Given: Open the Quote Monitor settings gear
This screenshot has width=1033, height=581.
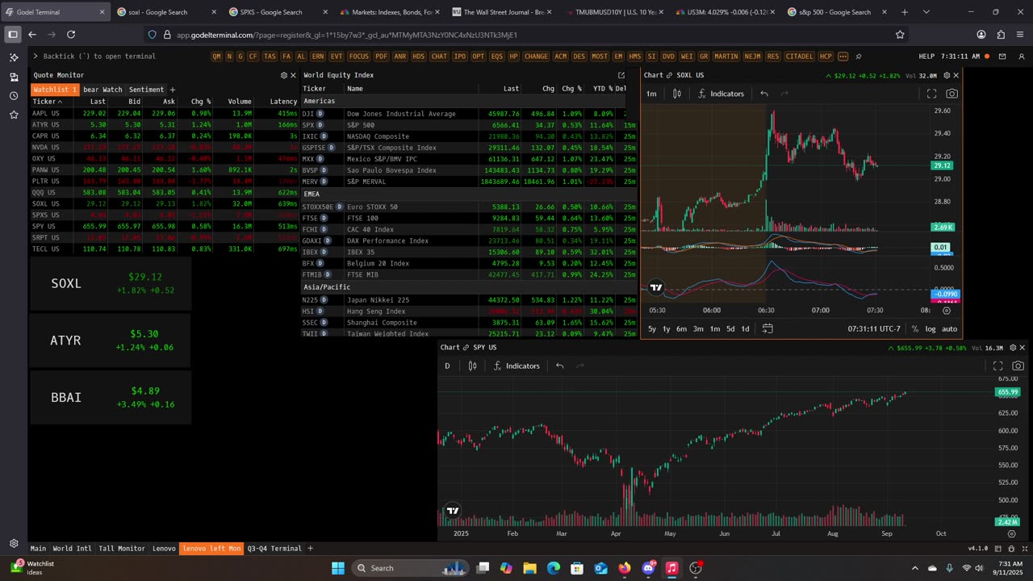Looking at the screenshot, I should click(283, 75).
